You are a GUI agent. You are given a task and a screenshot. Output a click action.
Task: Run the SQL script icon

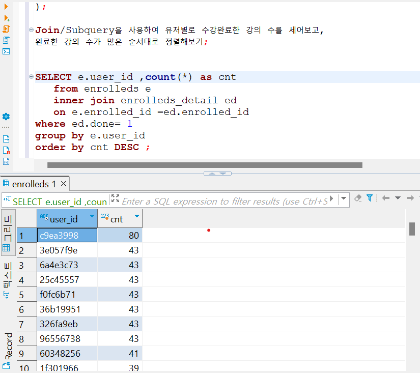[6, 29]
